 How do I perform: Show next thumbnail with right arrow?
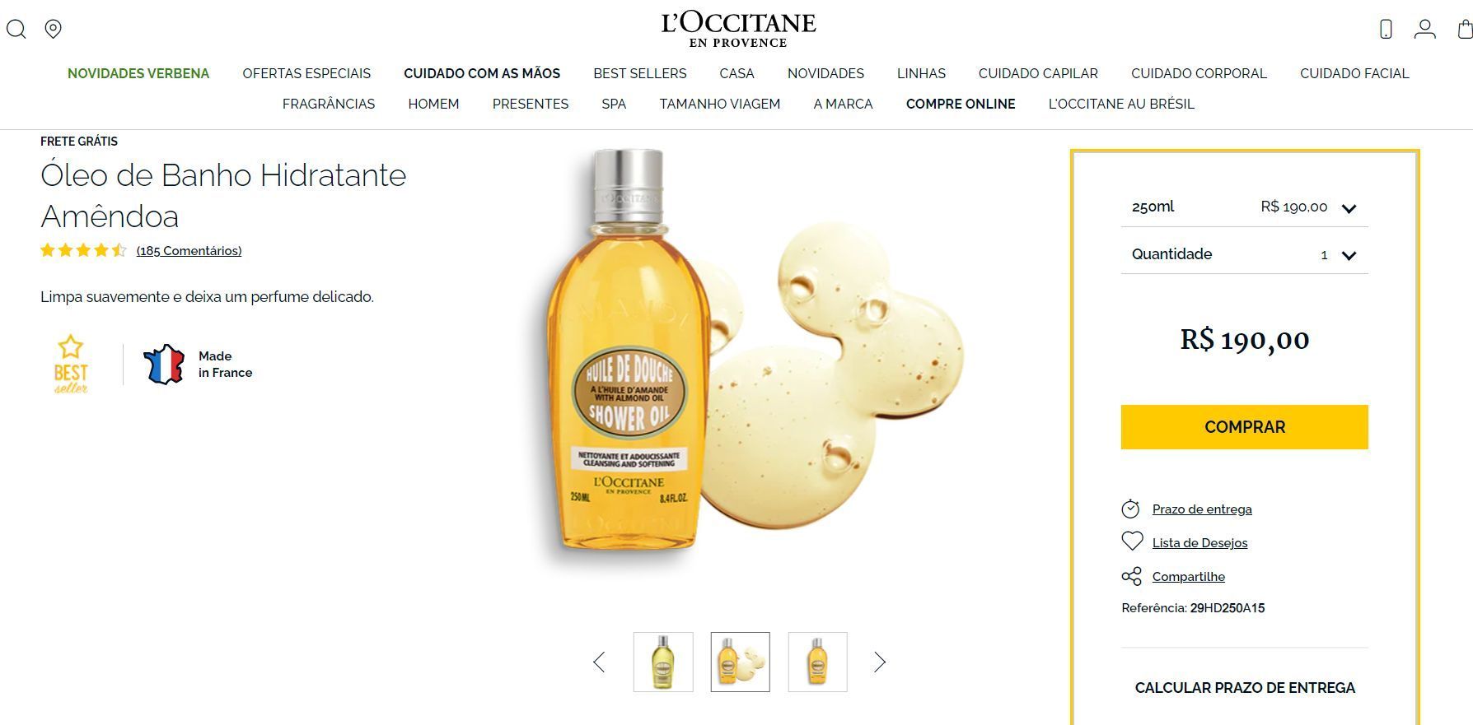pyautogui.click(x=880, y=662)
